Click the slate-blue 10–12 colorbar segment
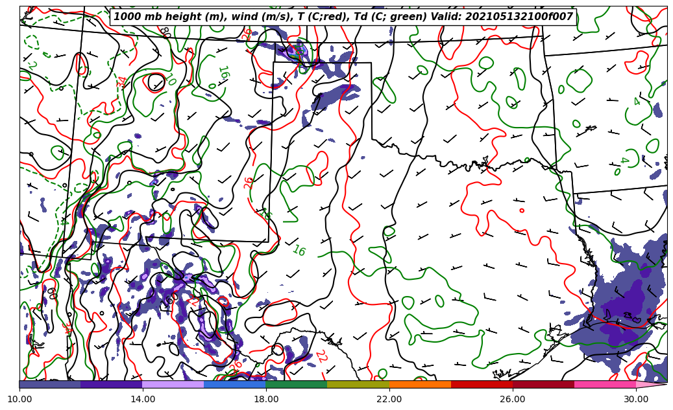Viewport: 673px width, 410px height. [x=50, y=384]
